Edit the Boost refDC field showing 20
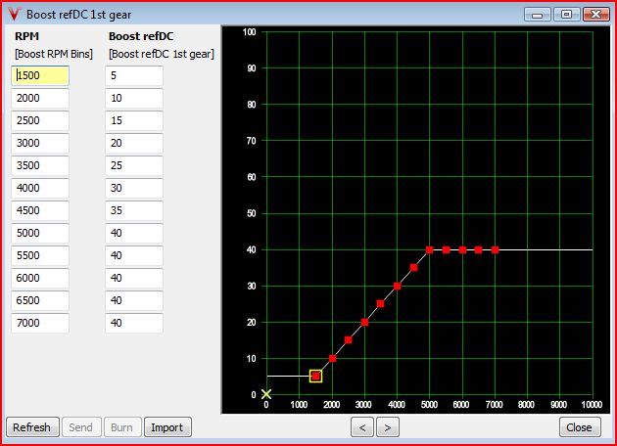Screen dimensions: 617x446 (134, 143)
